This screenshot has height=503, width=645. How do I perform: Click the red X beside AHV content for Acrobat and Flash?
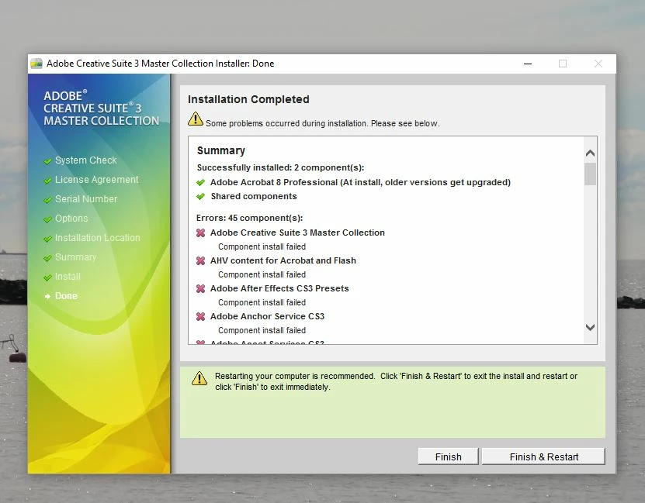201,260
